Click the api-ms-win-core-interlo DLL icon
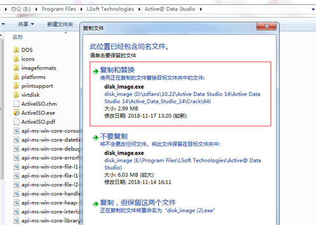 [x=16, y=211]
